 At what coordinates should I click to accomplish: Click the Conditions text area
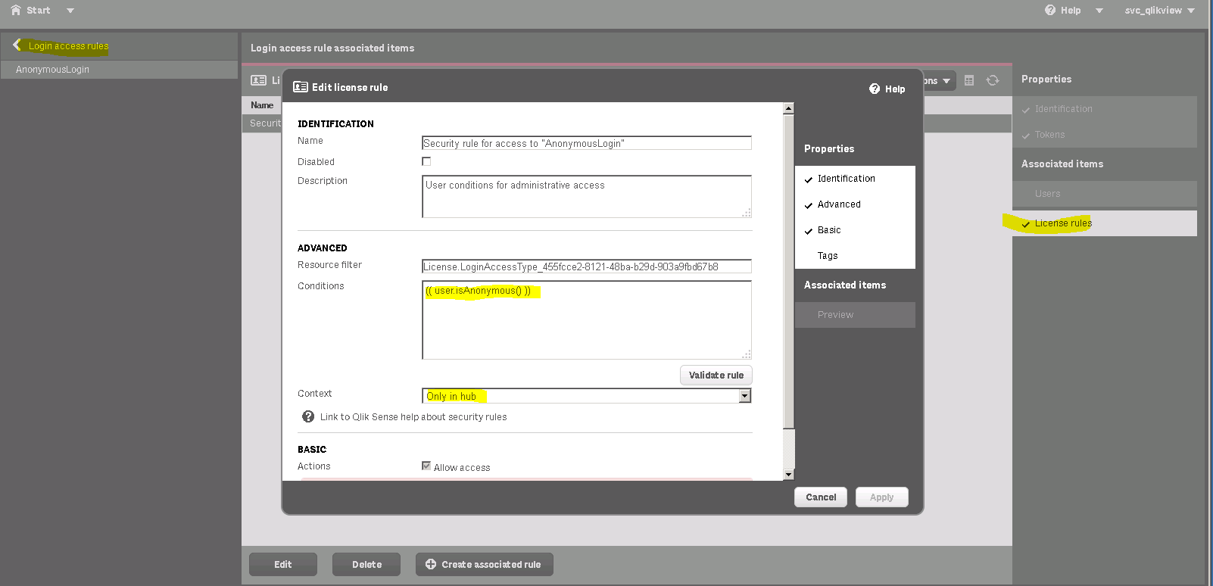(x=587, y=320)
